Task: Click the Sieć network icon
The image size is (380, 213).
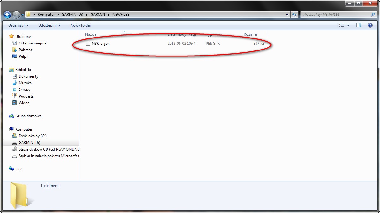Action: [11, 169]
